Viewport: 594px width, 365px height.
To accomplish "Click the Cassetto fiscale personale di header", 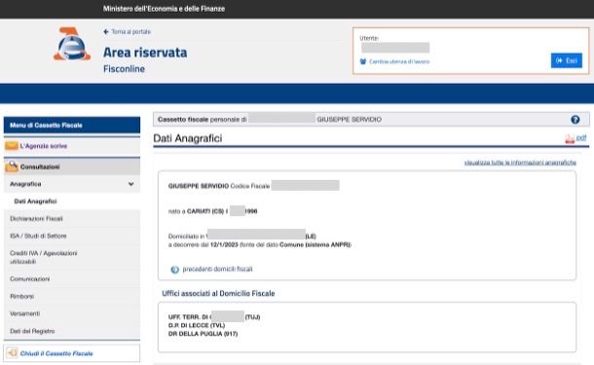I will pyautogui.click(x=371, y=120).
